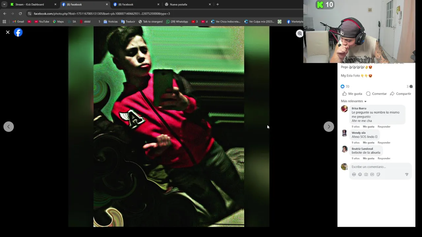This screenshot has height=237, width=422.
Task: Click the Facebook logo icon
Action: pos(18,32)
